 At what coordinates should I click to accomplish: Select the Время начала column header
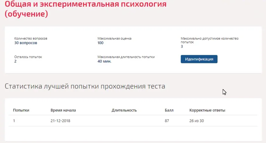63,110
